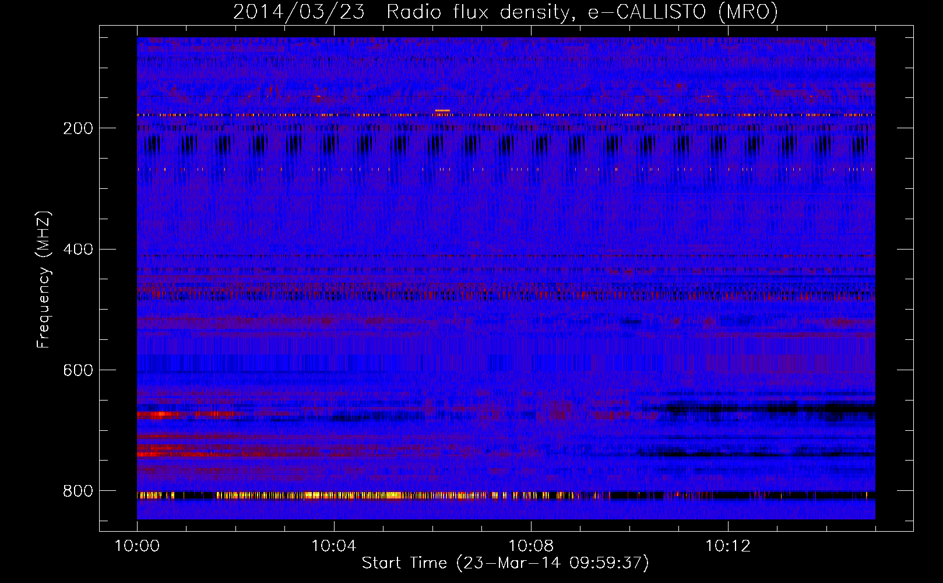Click the short orange burst near 175 MHz
943x583 pixels.
(442, 110)
